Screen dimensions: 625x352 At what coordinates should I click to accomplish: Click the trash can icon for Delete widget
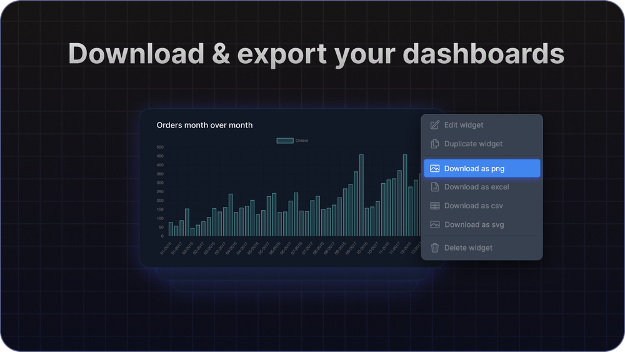tap(435, 248)
